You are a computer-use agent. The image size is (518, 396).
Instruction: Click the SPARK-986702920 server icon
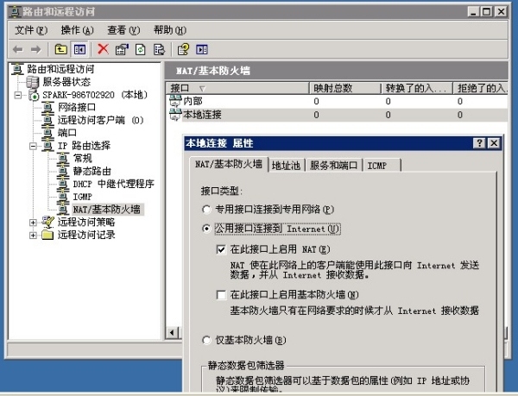click(x=34, y=95)
